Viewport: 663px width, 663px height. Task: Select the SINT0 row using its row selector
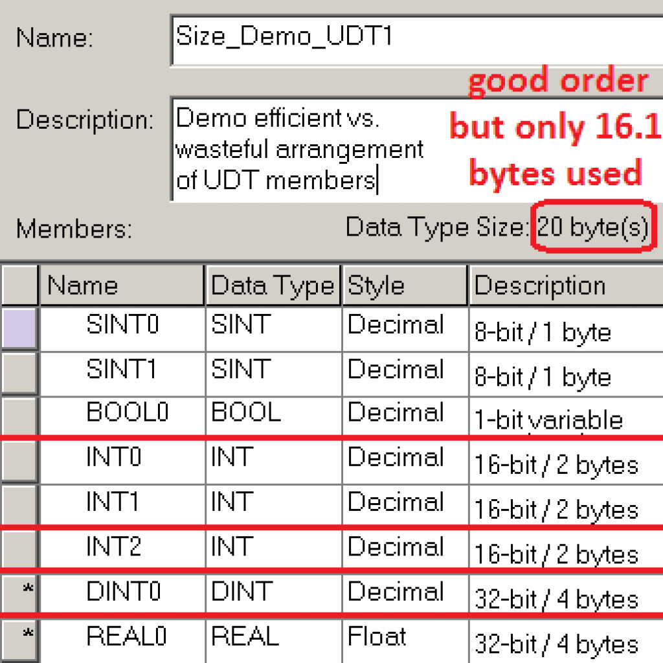click(19, 328)
